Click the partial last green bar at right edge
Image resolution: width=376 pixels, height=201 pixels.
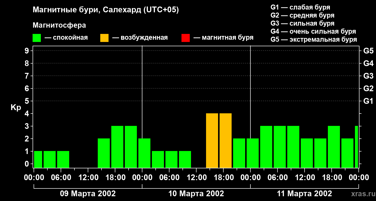click(x=356, y=147)
